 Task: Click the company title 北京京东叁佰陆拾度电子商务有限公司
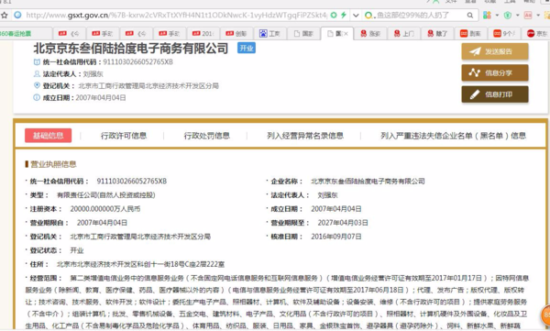131,49
